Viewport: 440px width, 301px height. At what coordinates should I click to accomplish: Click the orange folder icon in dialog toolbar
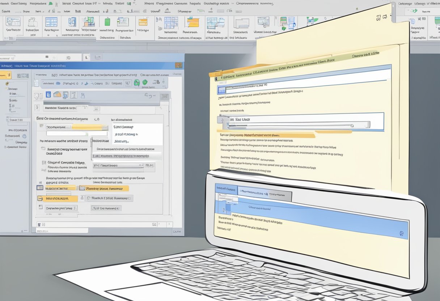coord(57,95)
